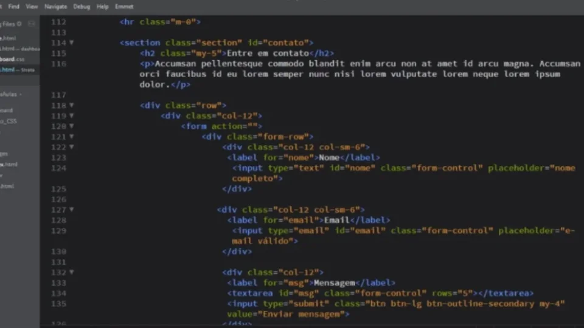Viewport: 584px width, 328px height.
Task: Open the Emmet menu
Action: click(124, 7)
